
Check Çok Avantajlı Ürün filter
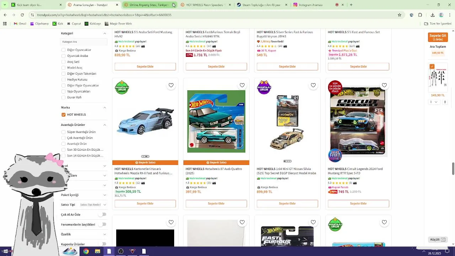tap(64, 138)
